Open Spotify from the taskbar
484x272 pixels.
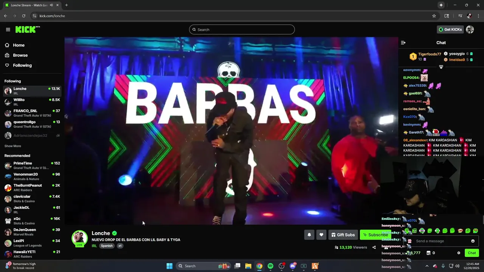(270, 266)
